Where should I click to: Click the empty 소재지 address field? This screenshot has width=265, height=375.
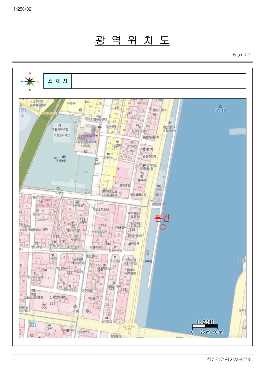[x=158, y=81]
